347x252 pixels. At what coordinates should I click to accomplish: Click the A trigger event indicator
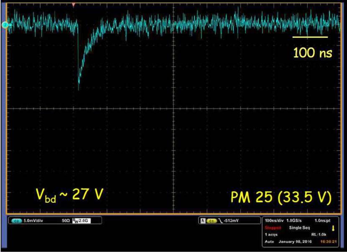coord(203,221)
